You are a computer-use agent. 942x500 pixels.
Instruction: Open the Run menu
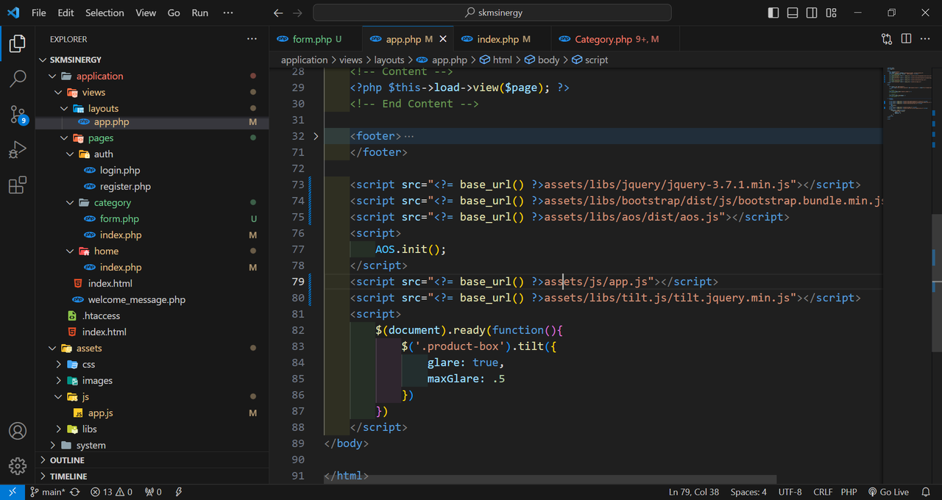pyautogui.click(x=199, y=12)
